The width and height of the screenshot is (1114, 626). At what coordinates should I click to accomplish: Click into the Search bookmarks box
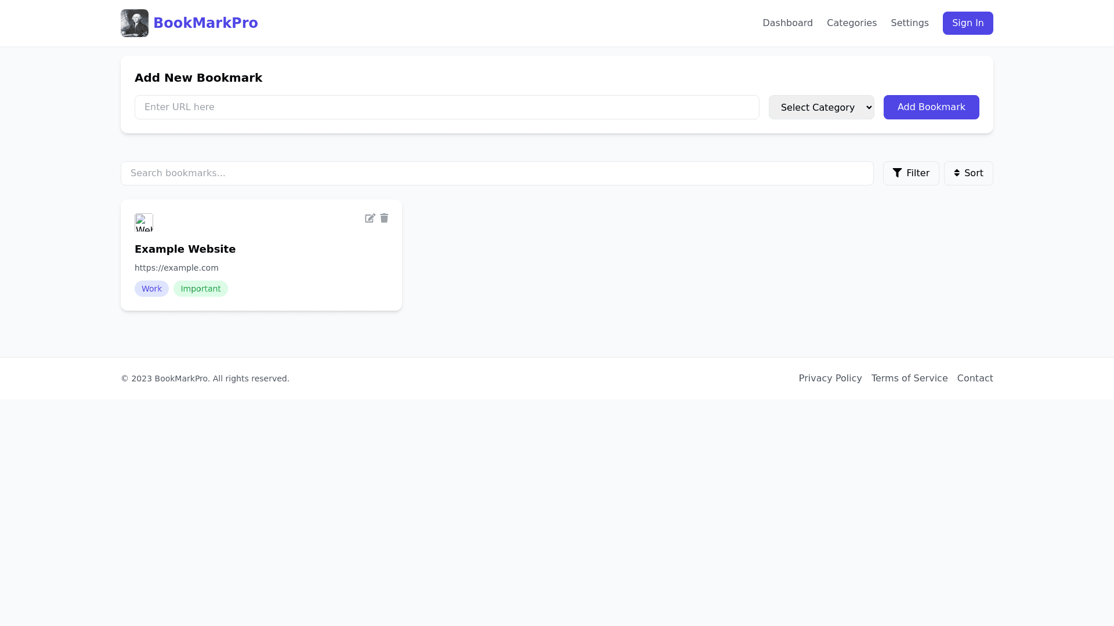pos(497,173)
